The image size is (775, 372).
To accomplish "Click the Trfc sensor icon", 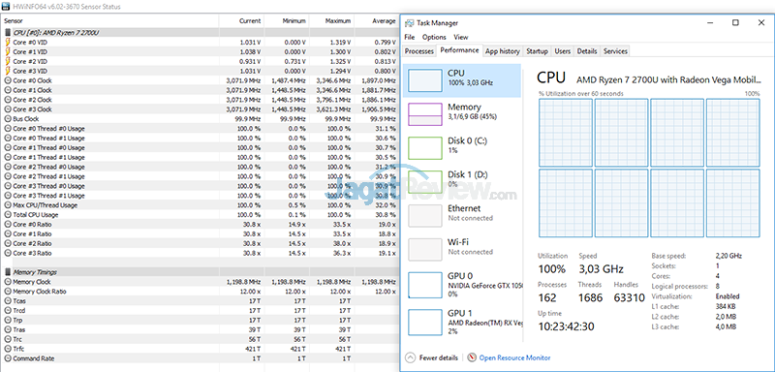I will coord(8,349).
